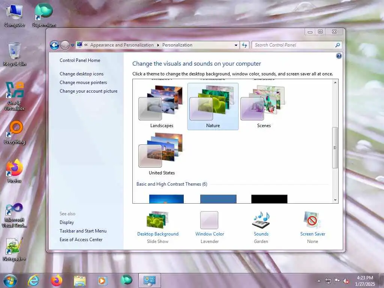Select the solid blue basic theme thumbnail

pos(218,199)
